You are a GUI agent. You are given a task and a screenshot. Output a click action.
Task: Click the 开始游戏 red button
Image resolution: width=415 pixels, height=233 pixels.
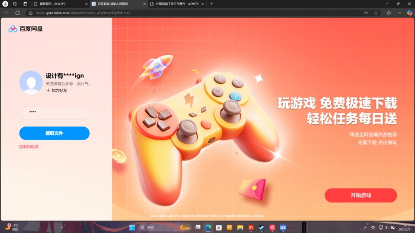[x=361, y=195]
